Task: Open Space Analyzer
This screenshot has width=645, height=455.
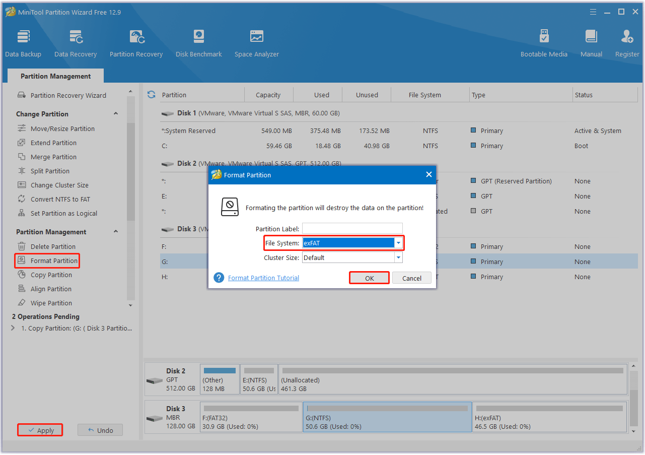Action: click(x=256, y=44)
